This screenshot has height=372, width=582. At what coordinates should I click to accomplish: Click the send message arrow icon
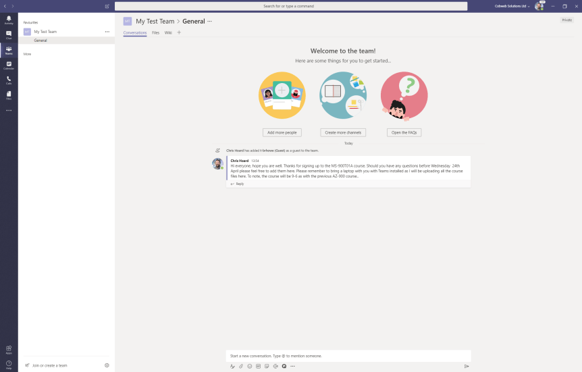tap(466, 366)
